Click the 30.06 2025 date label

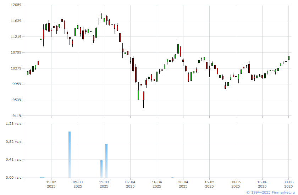coord(288,184)
